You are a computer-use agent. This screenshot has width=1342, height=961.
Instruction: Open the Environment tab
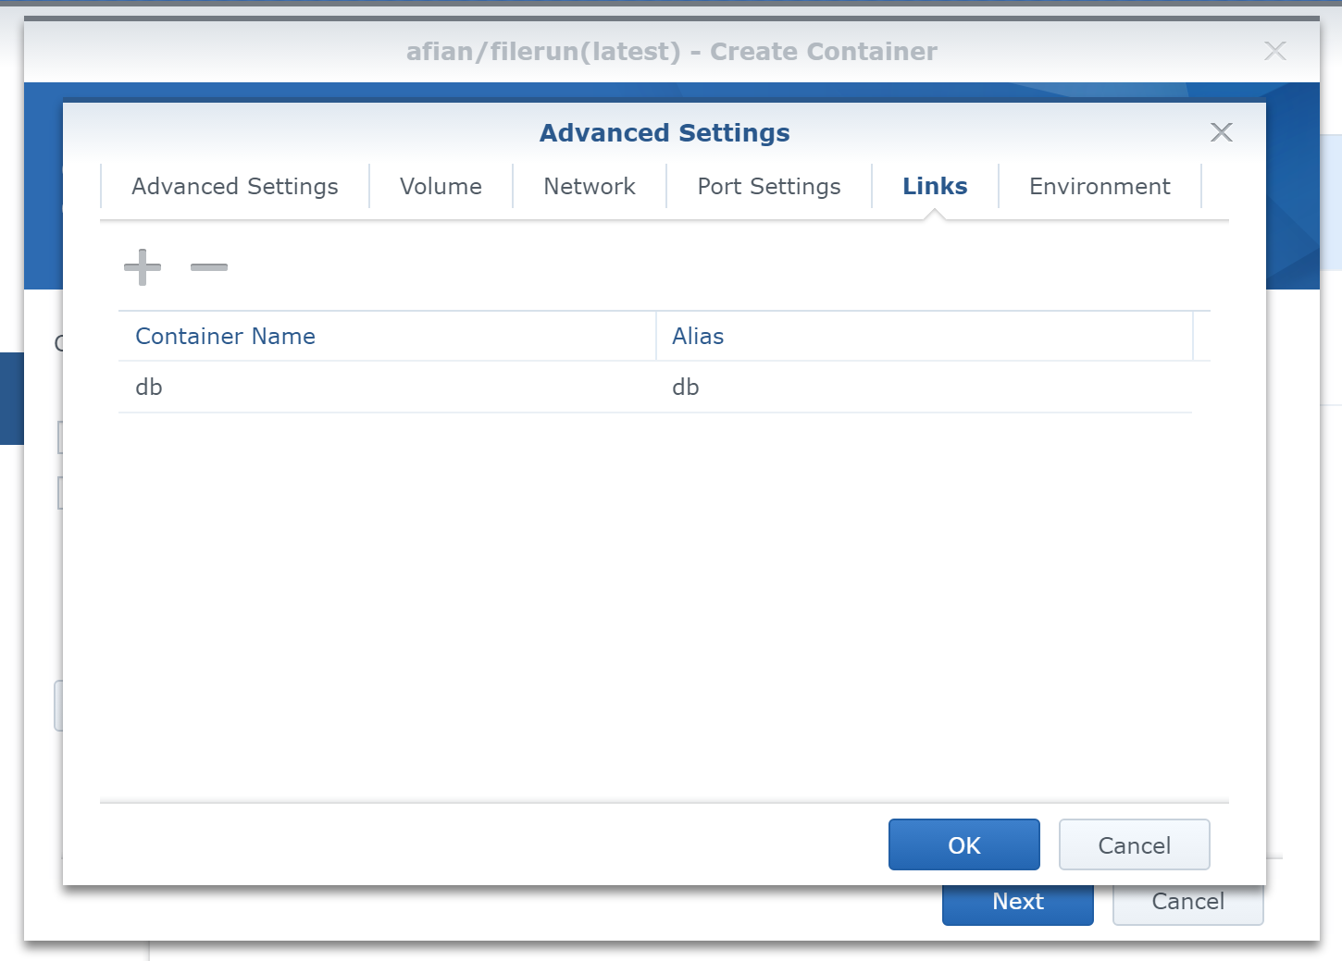(1100, 187)
